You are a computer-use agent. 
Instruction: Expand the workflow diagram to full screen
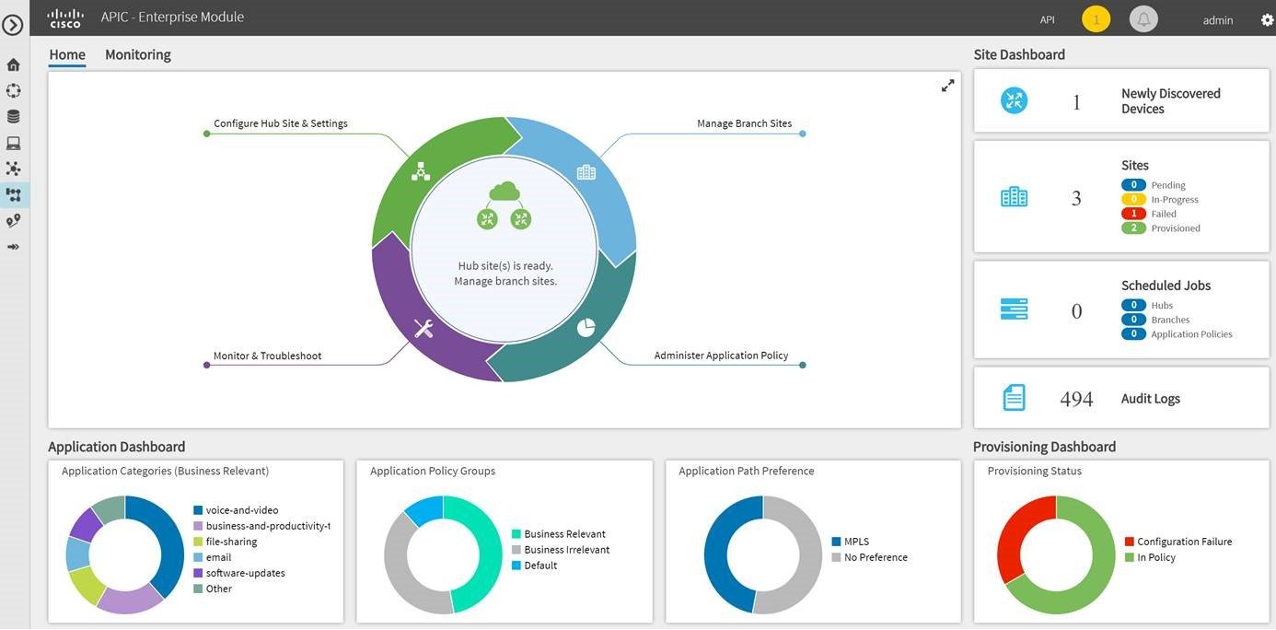(947, 84)
